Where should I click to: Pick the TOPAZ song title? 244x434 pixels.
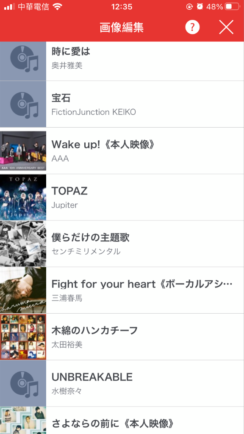[69, 191]
